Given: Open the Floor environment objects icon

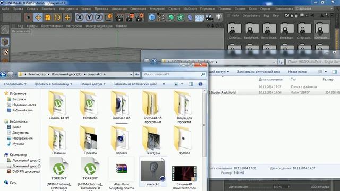Looking at the screenshot, I should pos(200,18).
